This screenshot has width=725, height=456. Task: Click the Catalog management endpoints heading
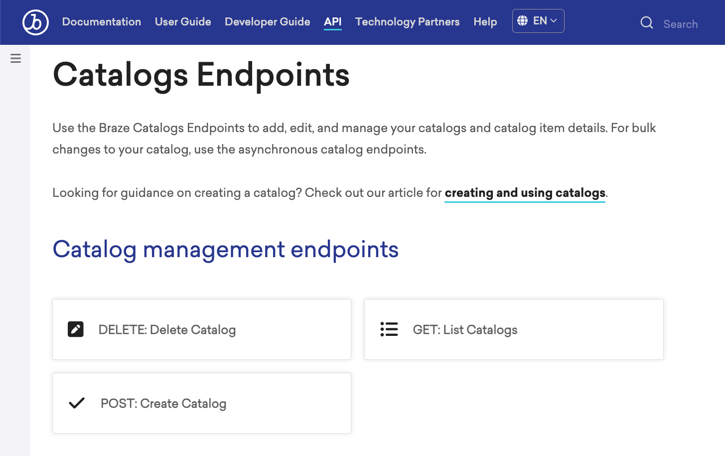pos(225,249)
